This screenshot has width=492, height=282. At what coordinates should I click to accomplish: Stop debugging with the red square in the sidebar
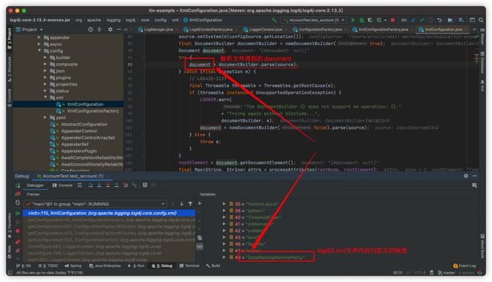18,231
